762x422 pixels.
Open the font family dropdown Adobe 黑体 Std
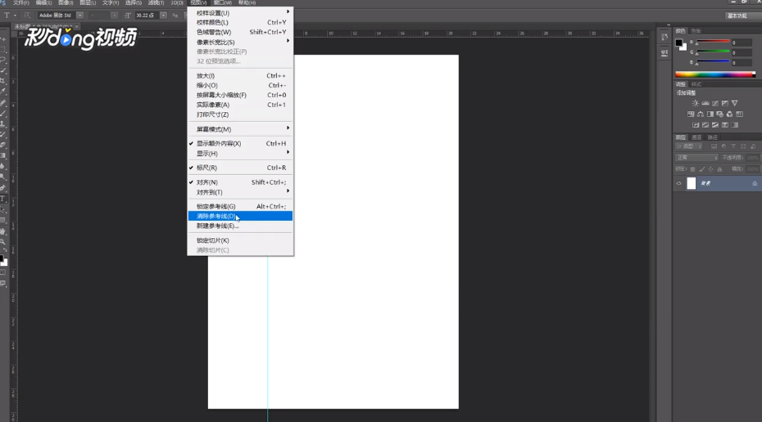tap(79, 16)
